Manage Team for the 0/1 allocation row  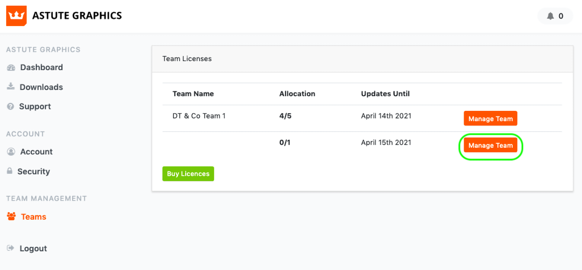click(490, 145)
